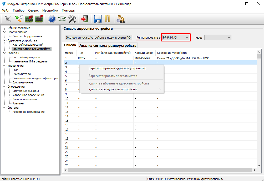
Task: Click the floppy disk save icon
Action: 98,19
